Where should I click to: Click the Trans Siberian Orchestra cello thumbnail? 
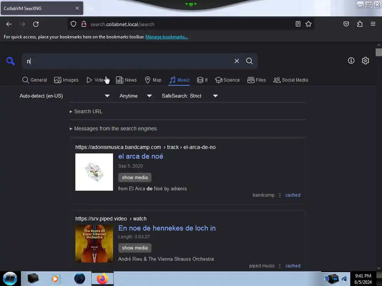(94, 244)
